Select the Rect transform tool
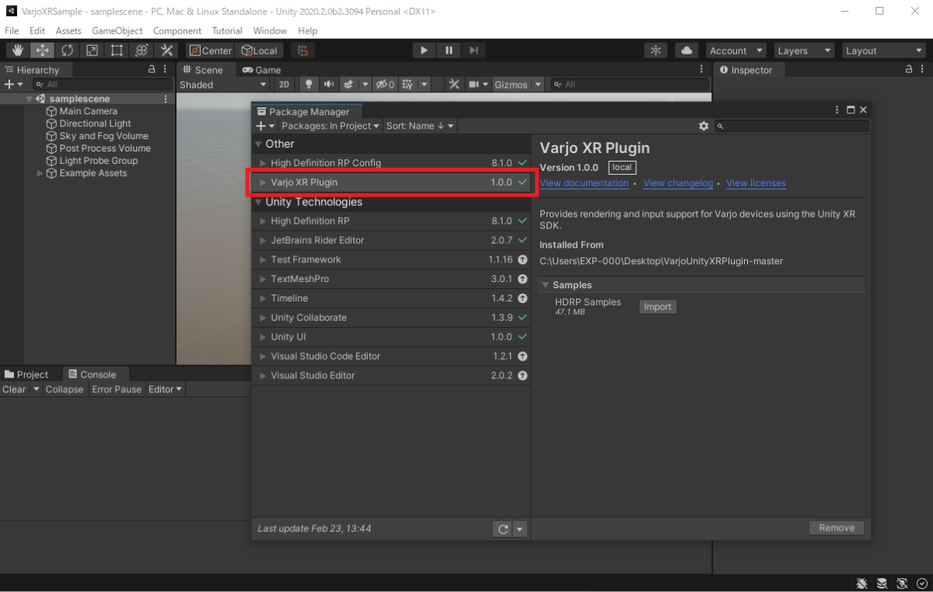This screenshot has height=592, width=933. point(117,50)
